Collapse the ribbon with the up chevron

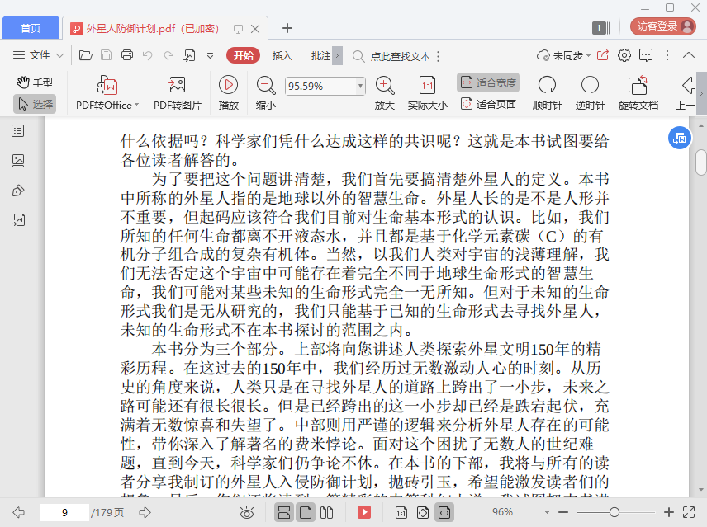[689, 55]
